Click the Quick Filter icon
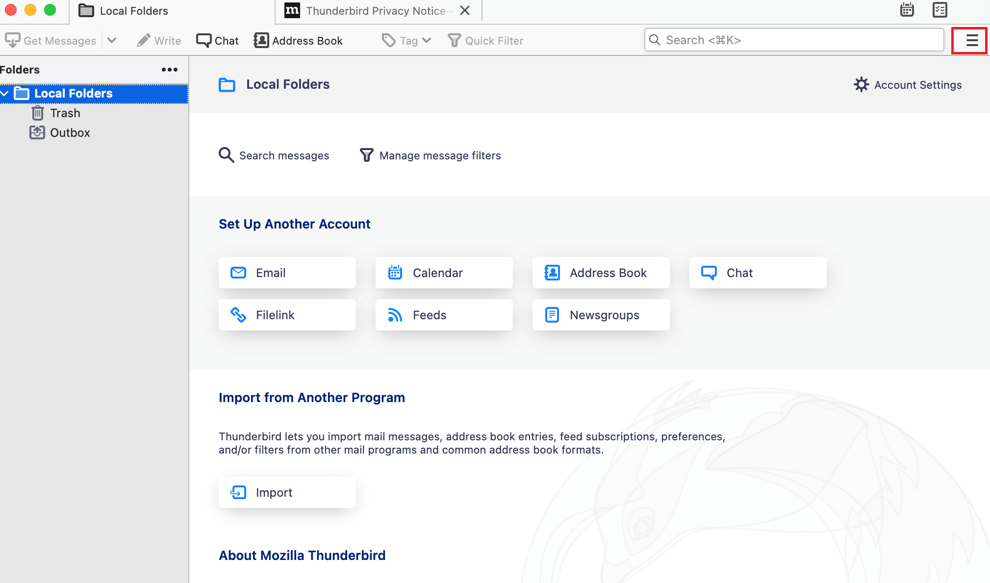The height and width of the screenshot is (583, 990). click(455, 40)
